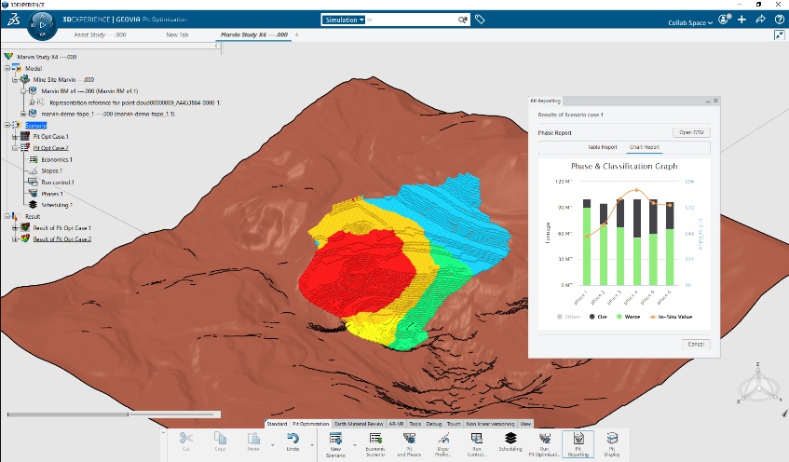Expand Result of Pit Opt Case.1
Image resolution: width=789 pixels, height=462 pixels.
tap(15, 228)
